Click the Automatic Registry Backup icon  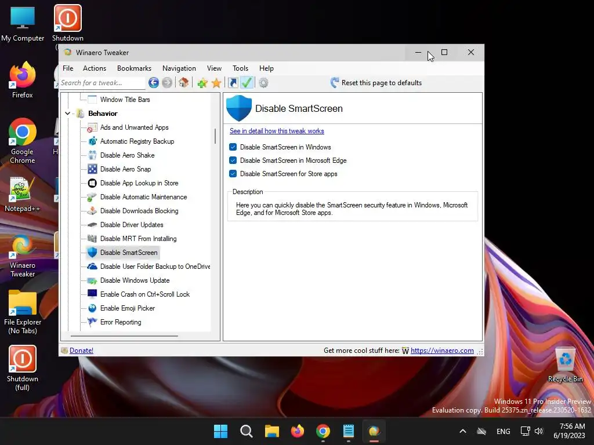coord(92,141)
